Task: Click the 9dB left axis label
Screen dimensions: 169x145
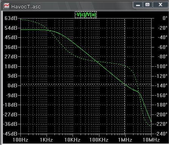Action: pos(12,76)
